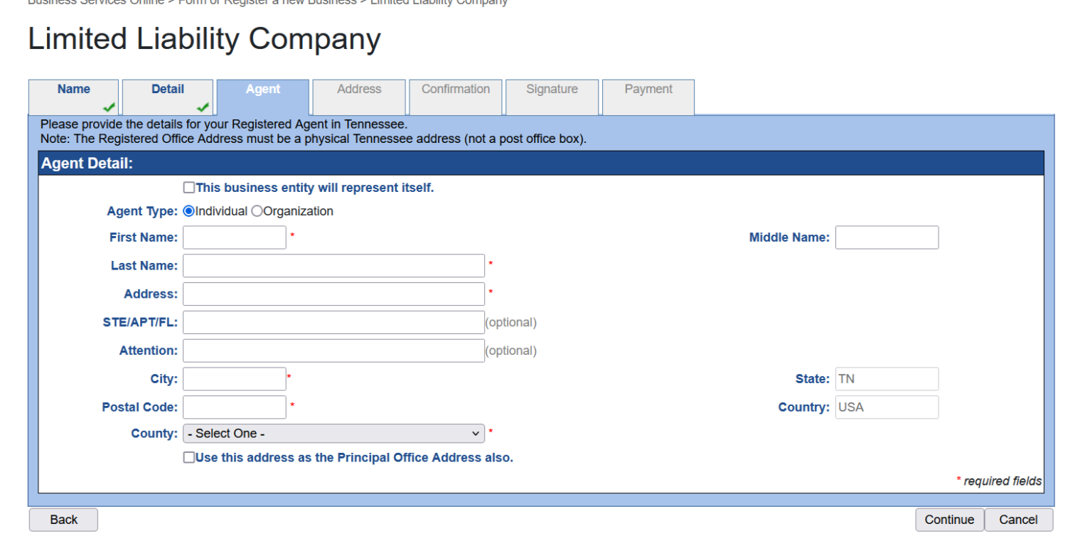Focus the Last Name input
Screen dimensions: 1092x546
click(x=333, y=265)
